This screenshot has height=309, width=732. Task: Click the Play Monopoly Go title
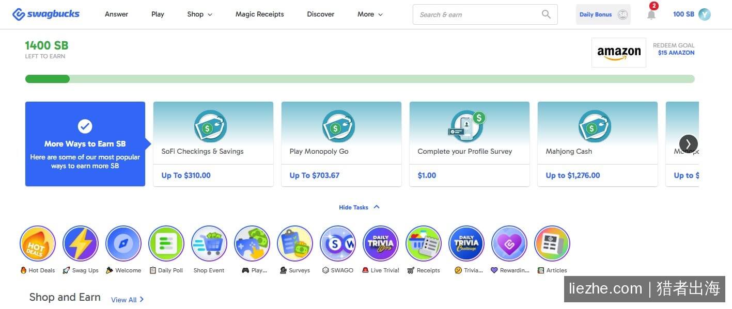coord(319,151)
